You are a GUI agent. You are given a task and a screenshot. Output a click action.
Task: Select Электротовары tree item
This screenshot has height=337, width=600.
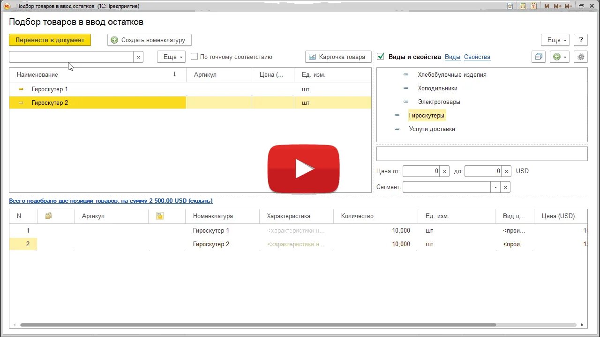pos(439,102)
